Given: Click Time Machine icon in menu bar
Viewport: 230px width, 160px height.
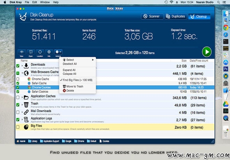Looking at the screenshot, I should 166,2.
